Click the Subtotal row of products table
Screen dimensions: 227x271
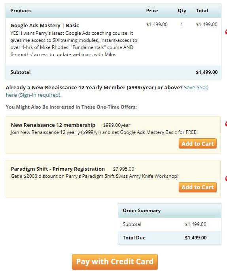(114, 72)
